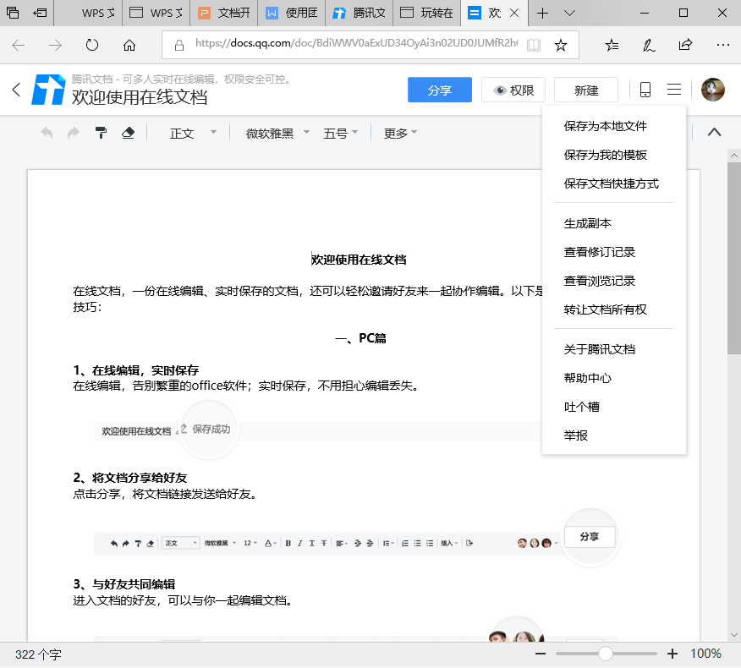Collapse the toolbar with the up chevron

714,132
